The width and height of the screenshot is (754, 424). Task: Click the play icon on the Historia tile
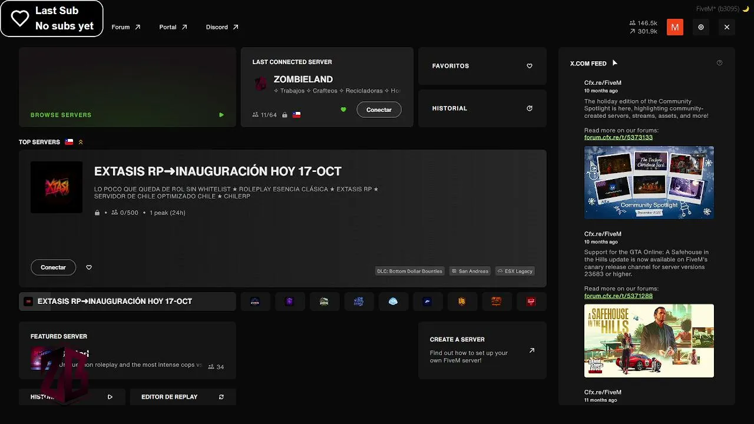click(110, 397)
